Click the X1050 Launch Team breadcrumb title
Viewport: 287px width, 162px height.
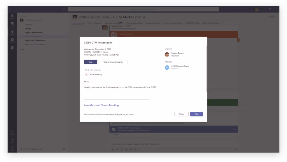(94, 17)
